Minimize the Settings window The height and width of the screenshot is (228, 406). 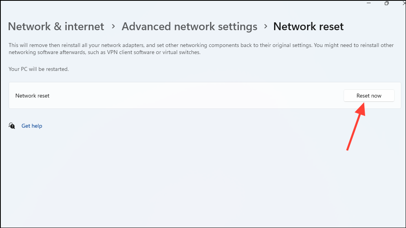tap(369, 3)
